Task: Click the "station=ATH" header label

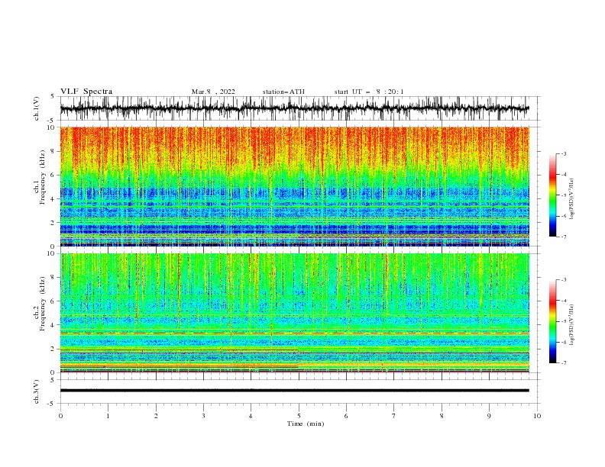Action: pos(283,92)
